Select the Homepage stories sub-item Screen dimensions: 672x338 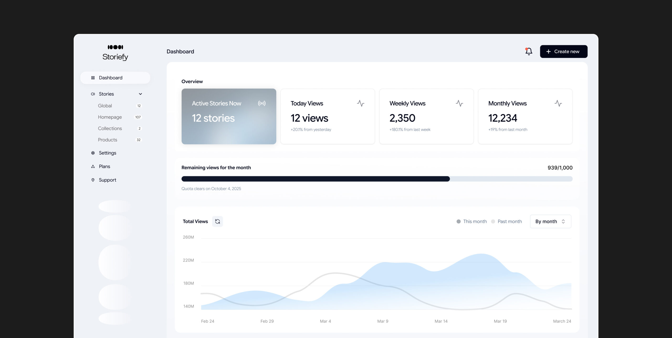coord(110,117)
